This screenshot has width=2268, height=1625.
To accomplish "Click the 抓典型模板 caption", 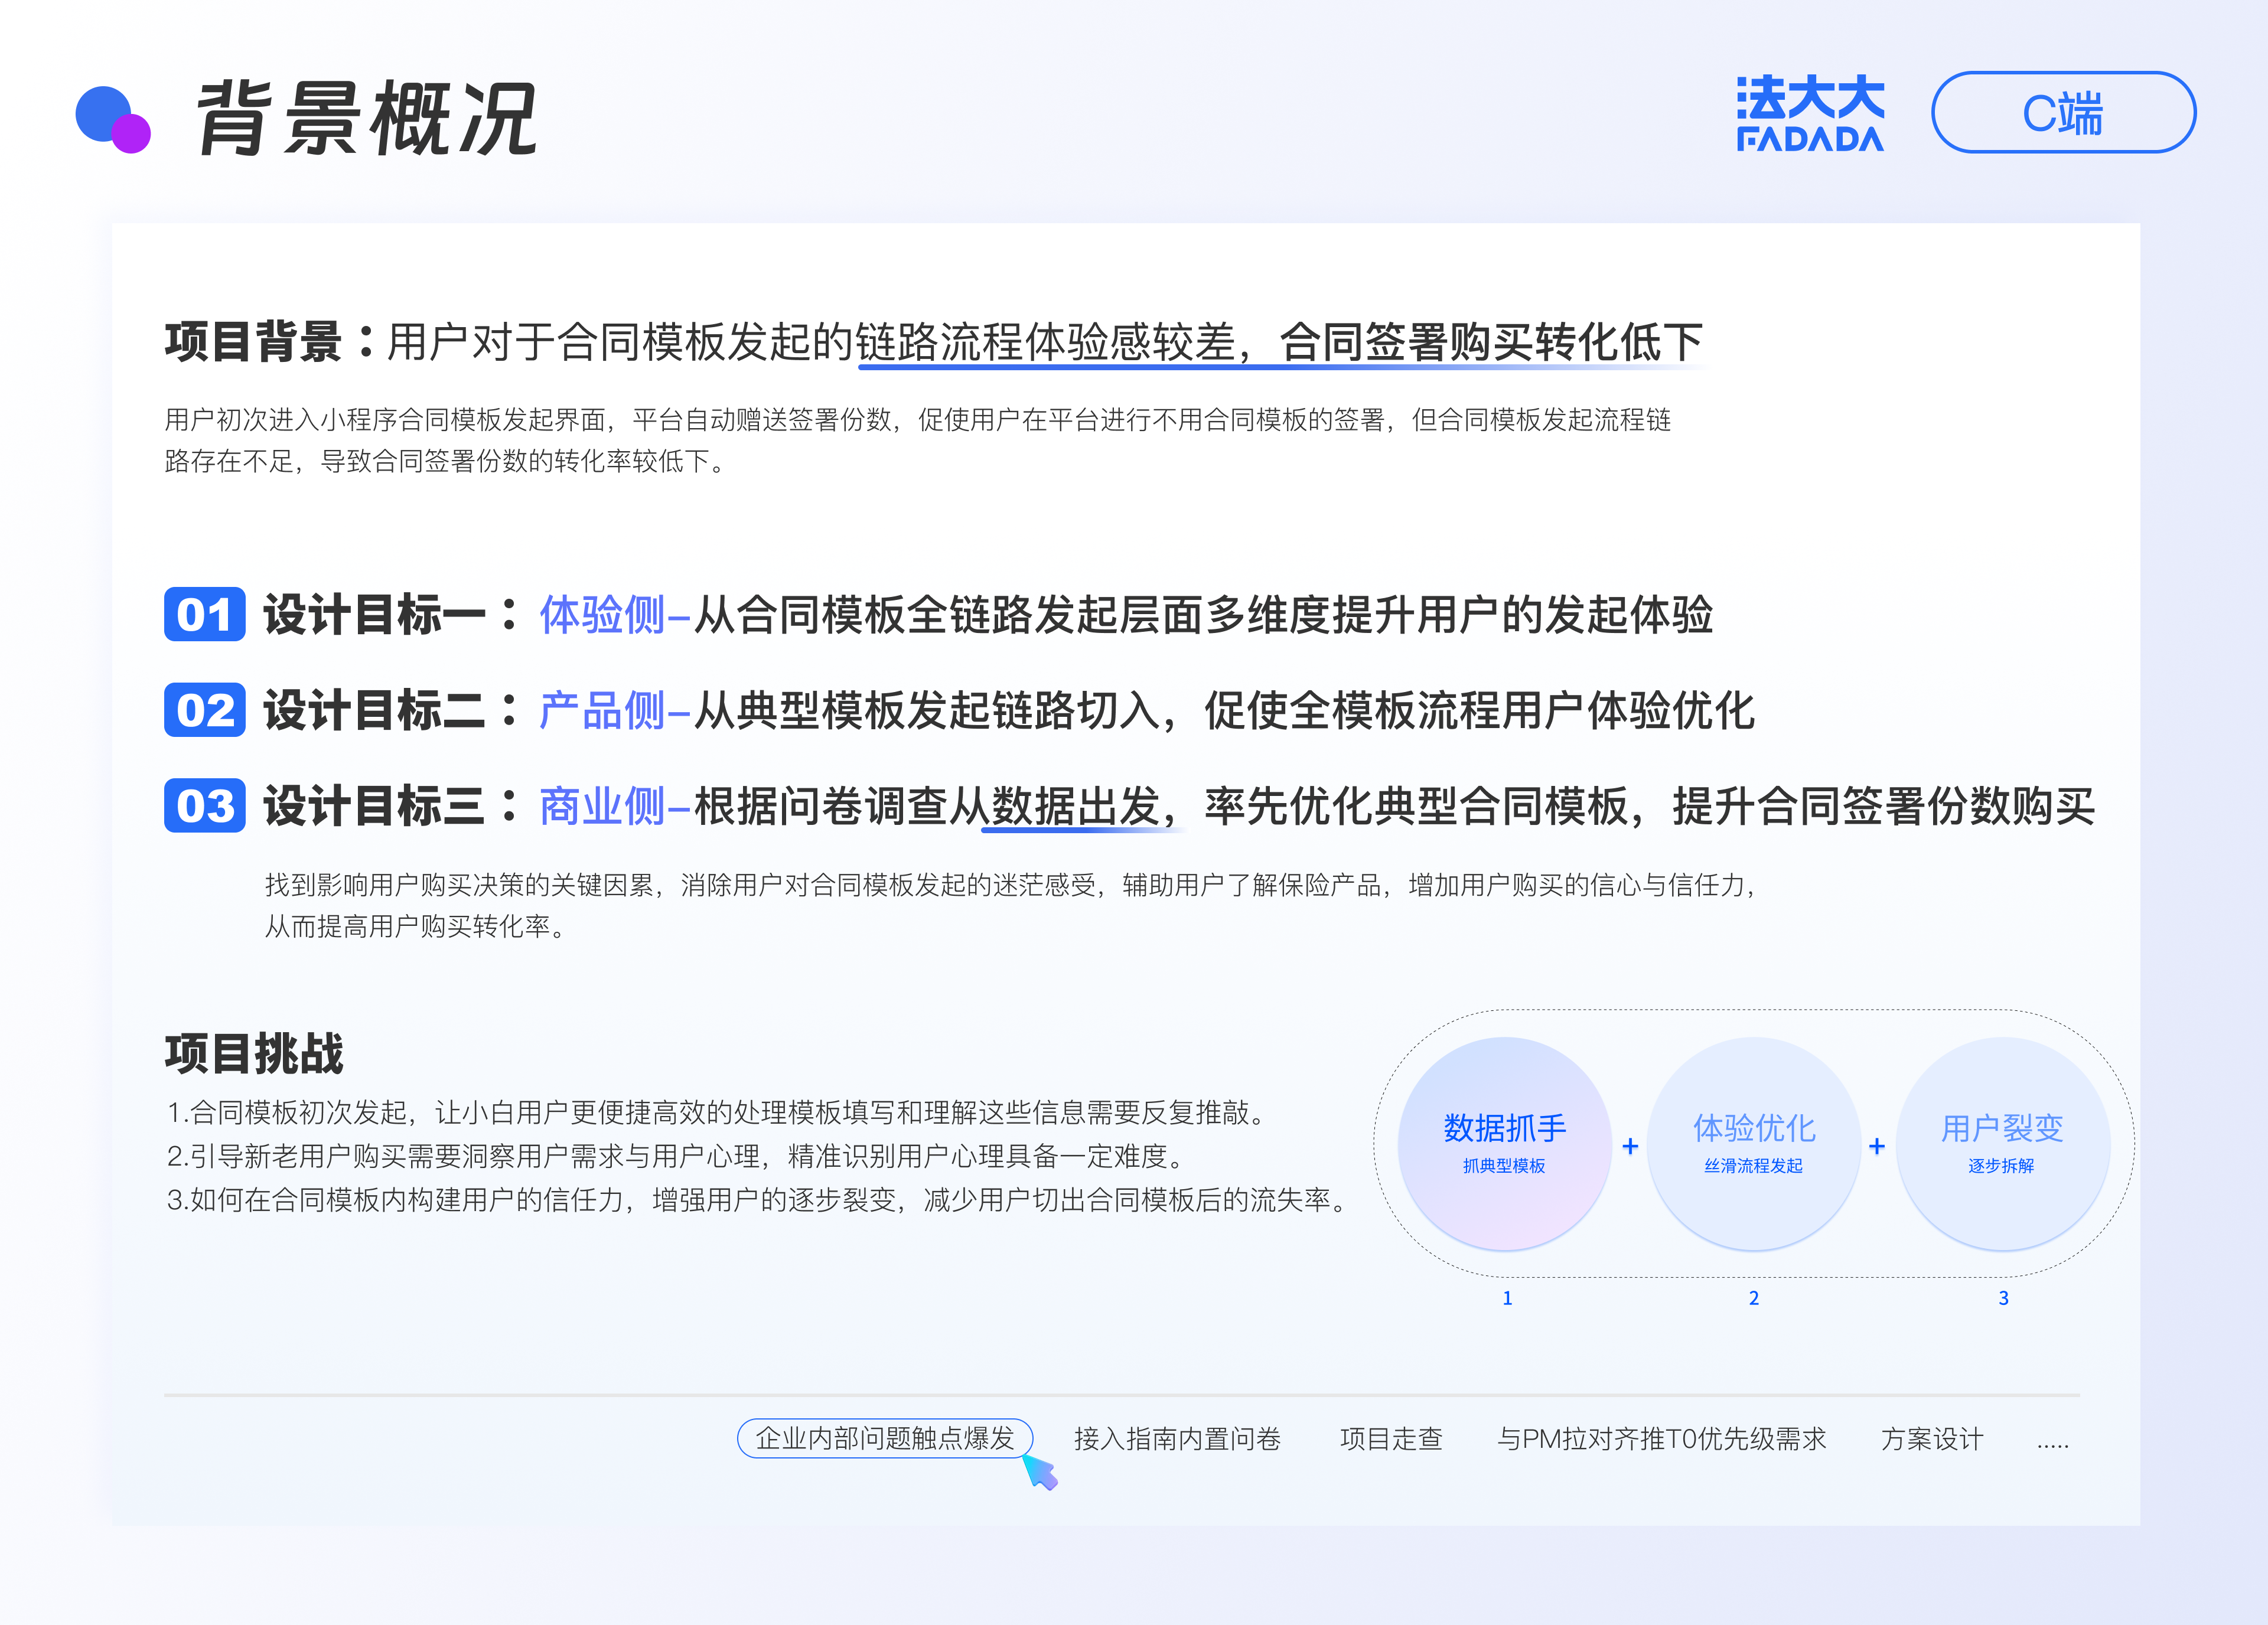I will 1504,1166.
